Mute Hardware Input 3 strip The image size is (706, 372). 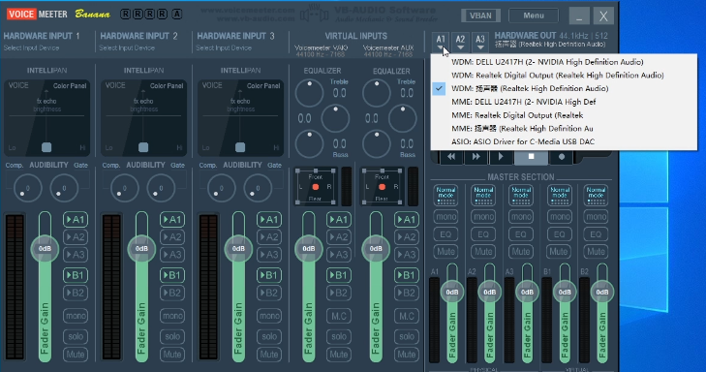tap(269, 355)
